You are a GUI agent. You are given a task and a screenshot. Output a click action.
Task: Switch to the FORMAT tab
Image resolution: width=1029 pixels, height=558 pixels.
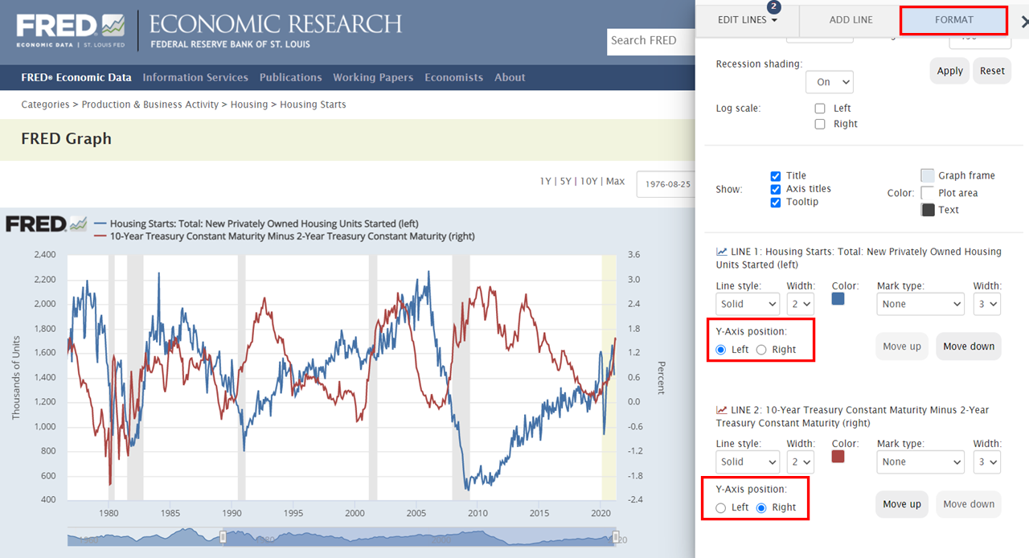[x=953, y=20]
